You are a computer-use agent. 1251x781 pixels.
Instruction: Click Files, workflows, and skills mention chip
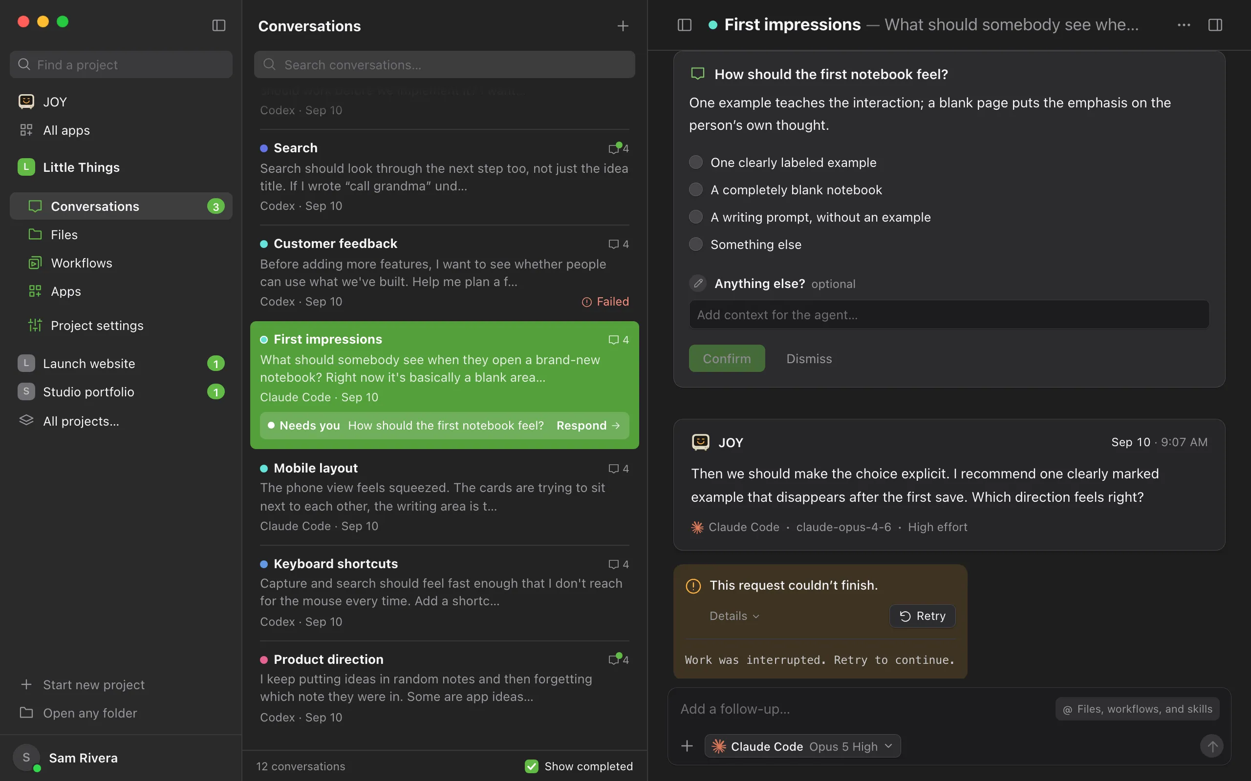pyautogui.click(x=1137, y=709)
